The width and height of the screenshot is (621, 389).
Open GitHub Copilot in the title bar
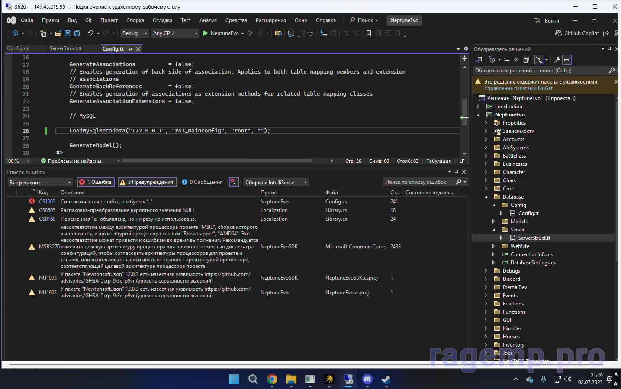coord(577,33)
